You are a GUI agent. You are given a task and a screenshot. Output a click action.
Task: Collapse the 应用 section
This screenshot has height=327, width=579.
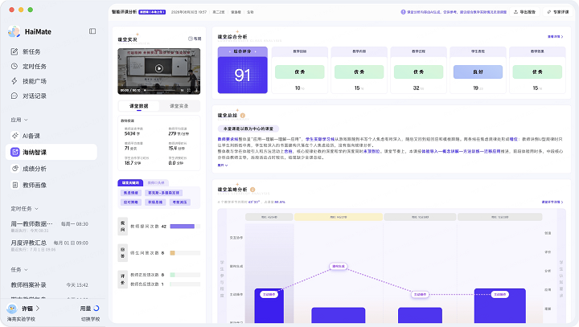click(26, 120)
